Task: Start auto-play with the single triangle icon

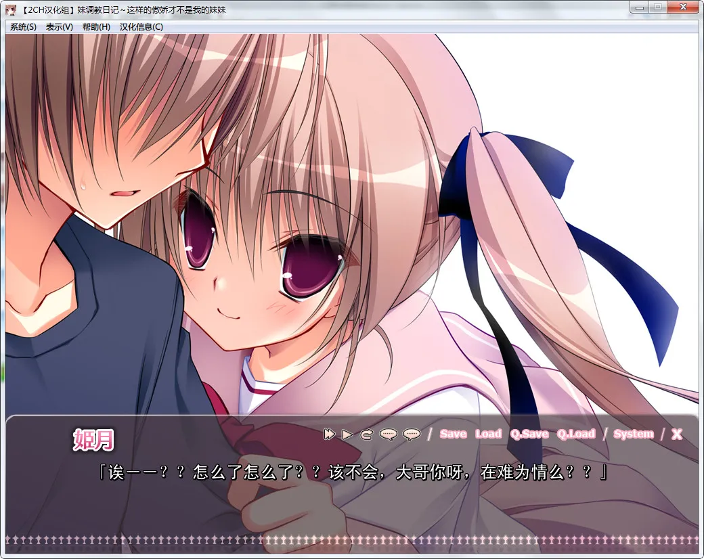Action: 348,434
